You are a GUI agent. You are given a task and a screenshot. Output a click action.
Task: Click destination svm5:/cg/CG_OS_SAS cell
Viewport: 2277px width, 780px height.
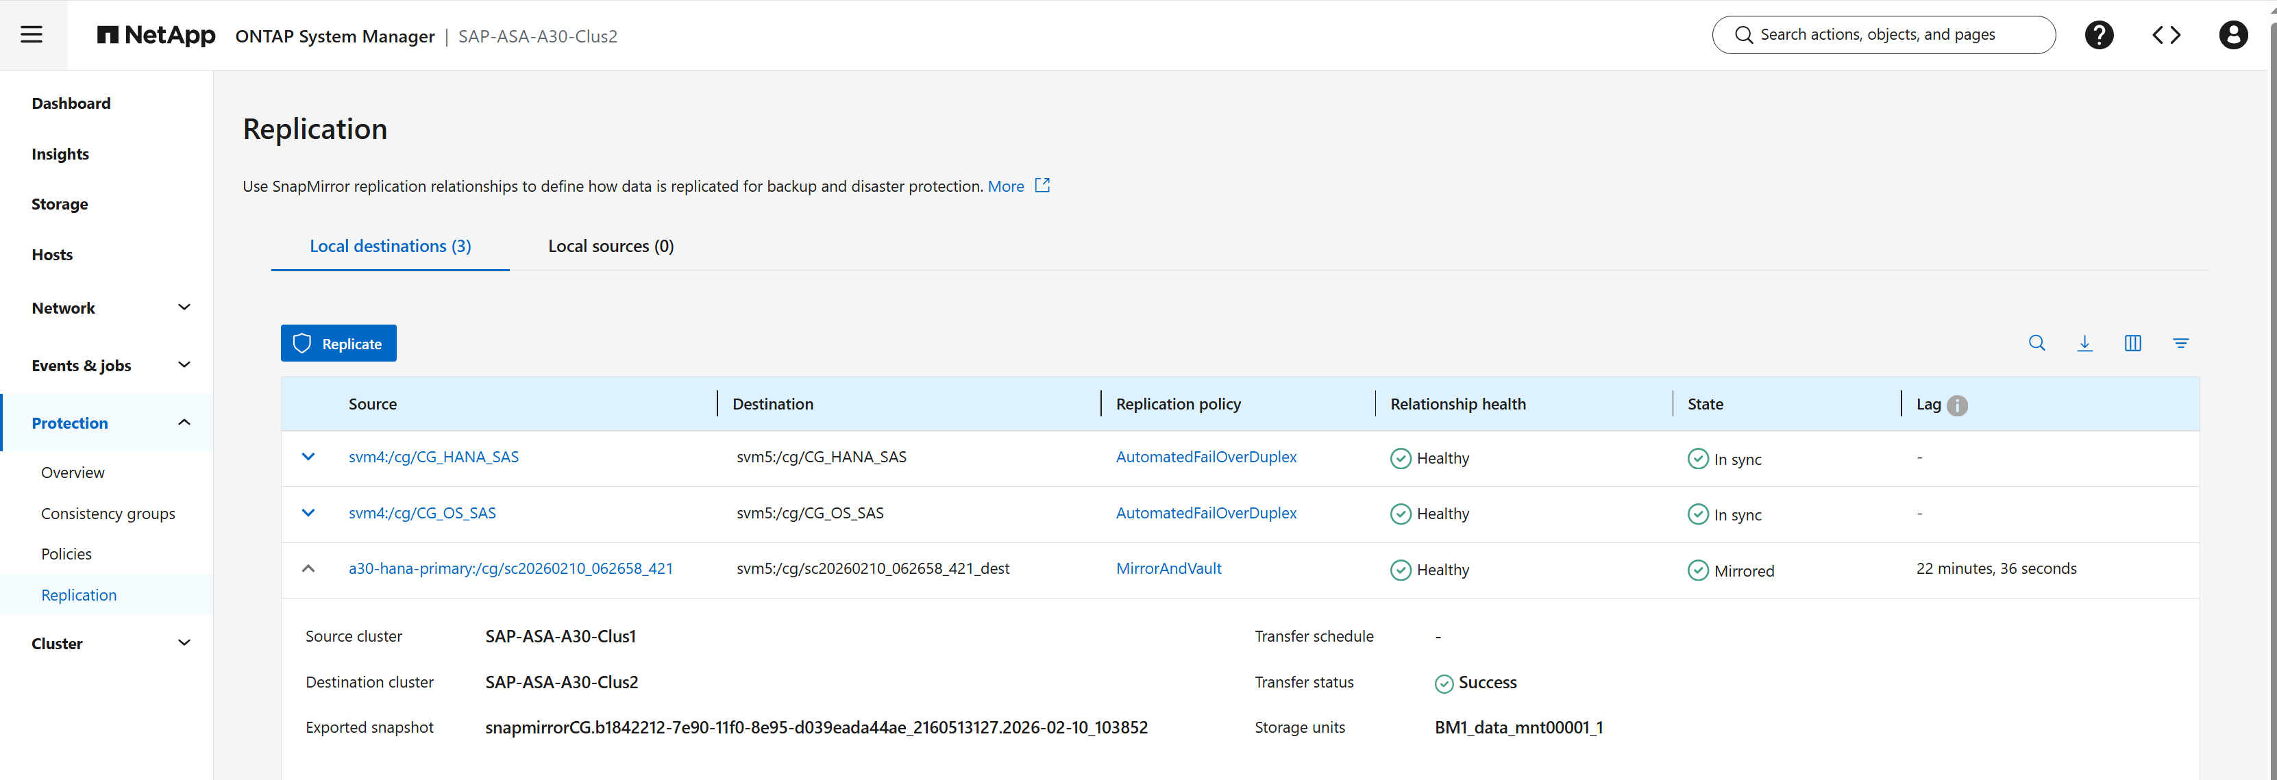point(810,512)
